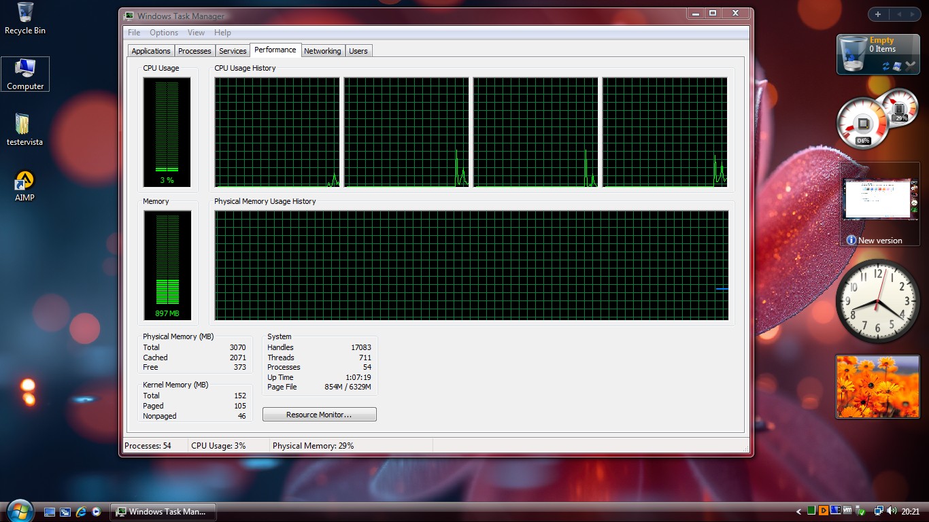Open the File menu
The width and height of the screenshot is (929, 522).
[134, 33]
